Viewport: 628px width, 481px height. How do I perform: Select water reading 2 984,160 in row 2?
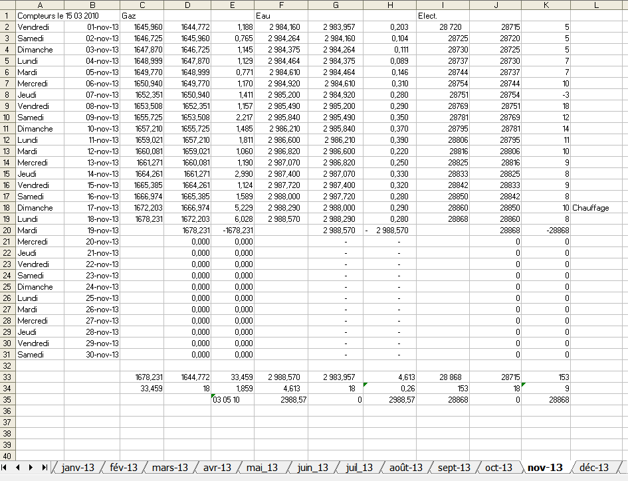click(280, 27)
